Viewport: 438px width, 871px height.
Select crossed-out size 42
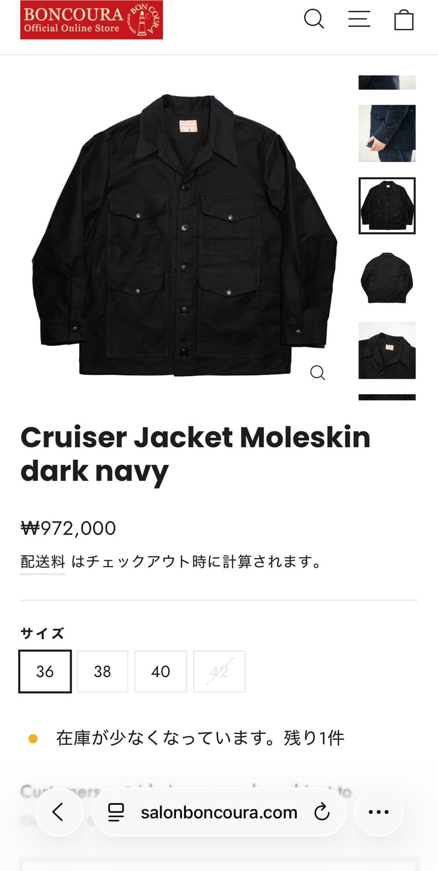pos(219,671)
